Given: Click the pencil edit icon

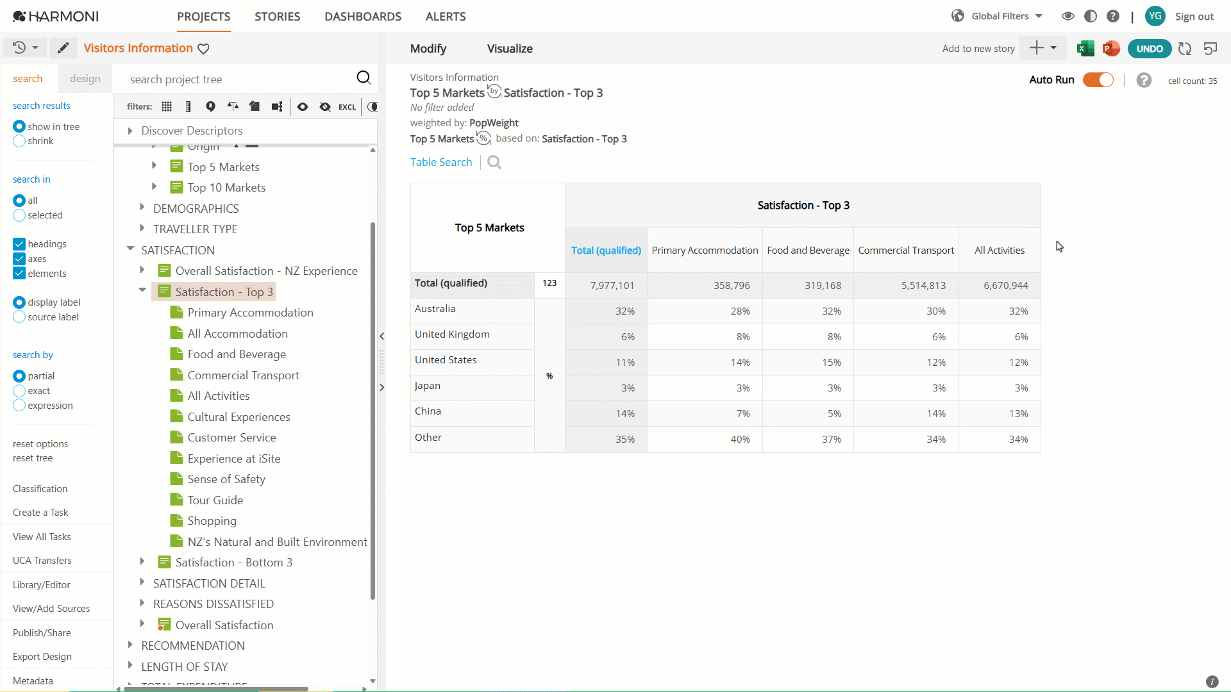Looking at the screenshot, I should [x=63, y=48].
